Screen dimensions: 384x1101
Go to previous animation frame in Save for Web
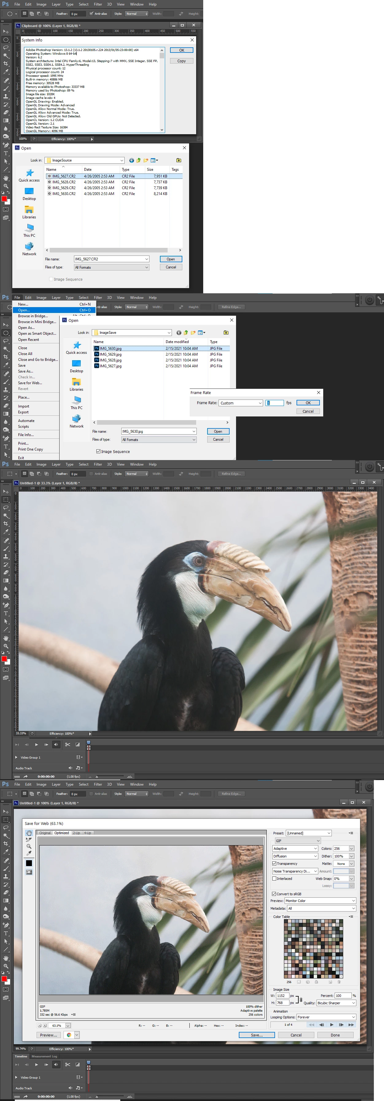pos(321,1025)
